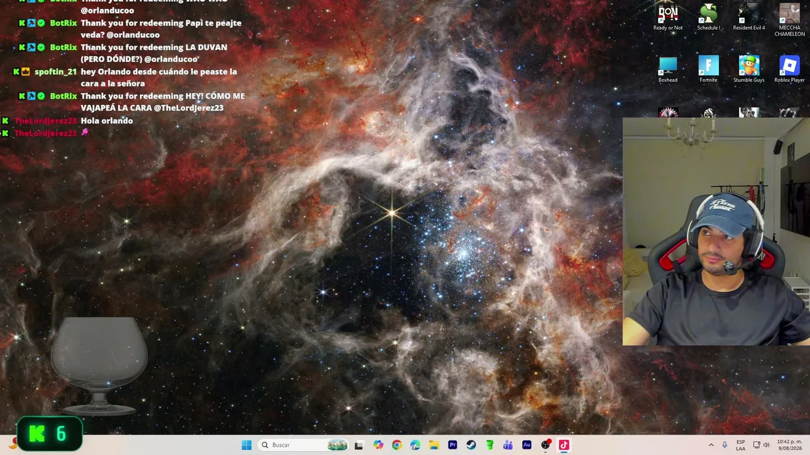The width and height of the screenshot is (810, 455).
Task: Open the ESP LAA language switcher
Action: pos(740,445)
